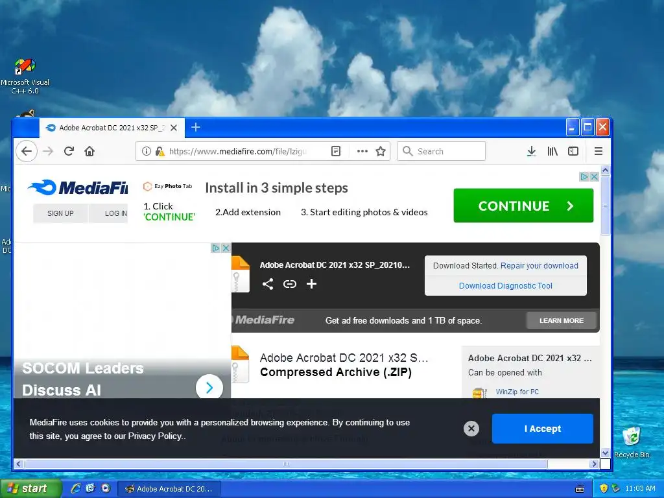Close the top banner ad X
This screenshot has width=664, height=498.
click(594, 176)
